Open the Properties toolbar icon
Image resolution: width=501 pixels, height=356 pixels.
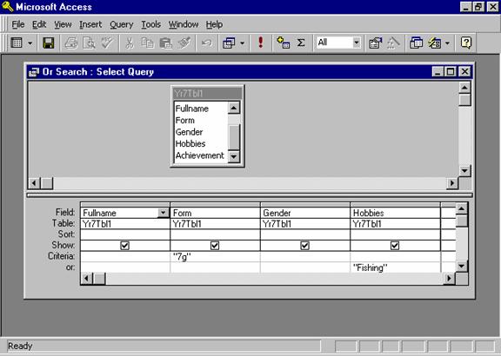pos(376,43)
